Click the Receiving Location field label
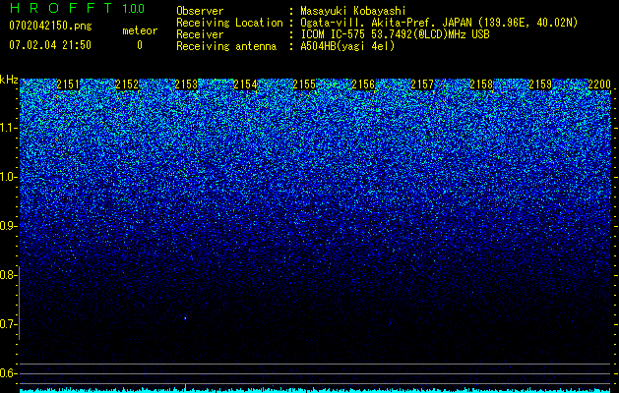The height and width of the screenshot is (393, 619). [x=229, y=23]
